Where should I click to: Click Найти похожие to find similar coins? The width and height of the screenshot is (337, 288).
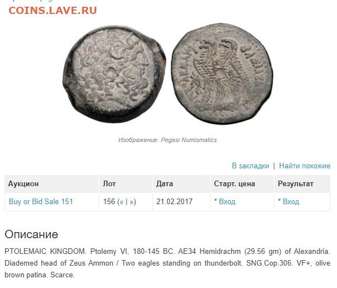305,166
